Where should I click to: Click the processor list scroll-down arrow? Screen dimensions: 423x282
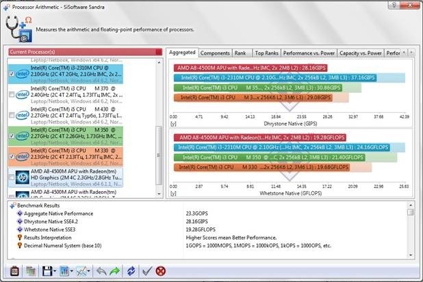(x=159, y=194)
